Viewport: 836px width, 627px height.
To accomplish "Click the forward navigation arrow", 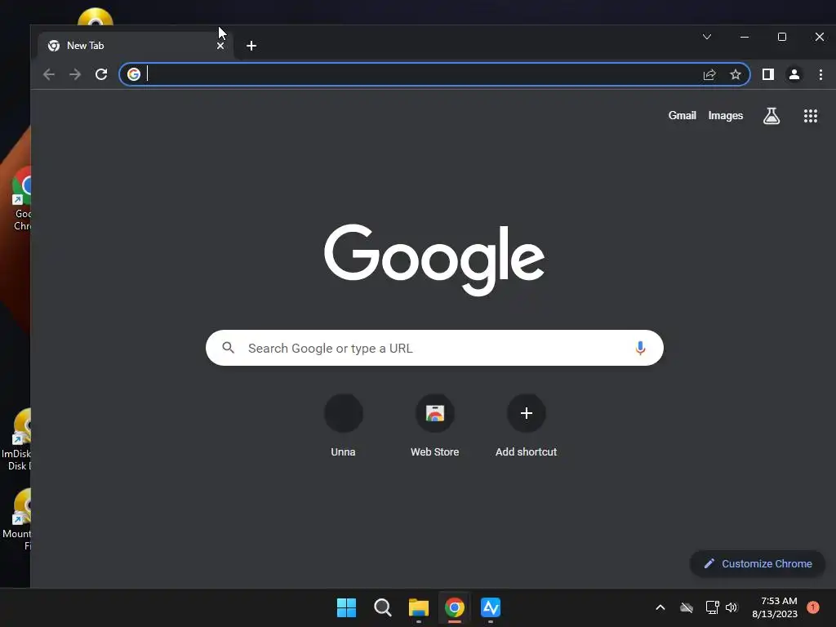I will [75, 74].
